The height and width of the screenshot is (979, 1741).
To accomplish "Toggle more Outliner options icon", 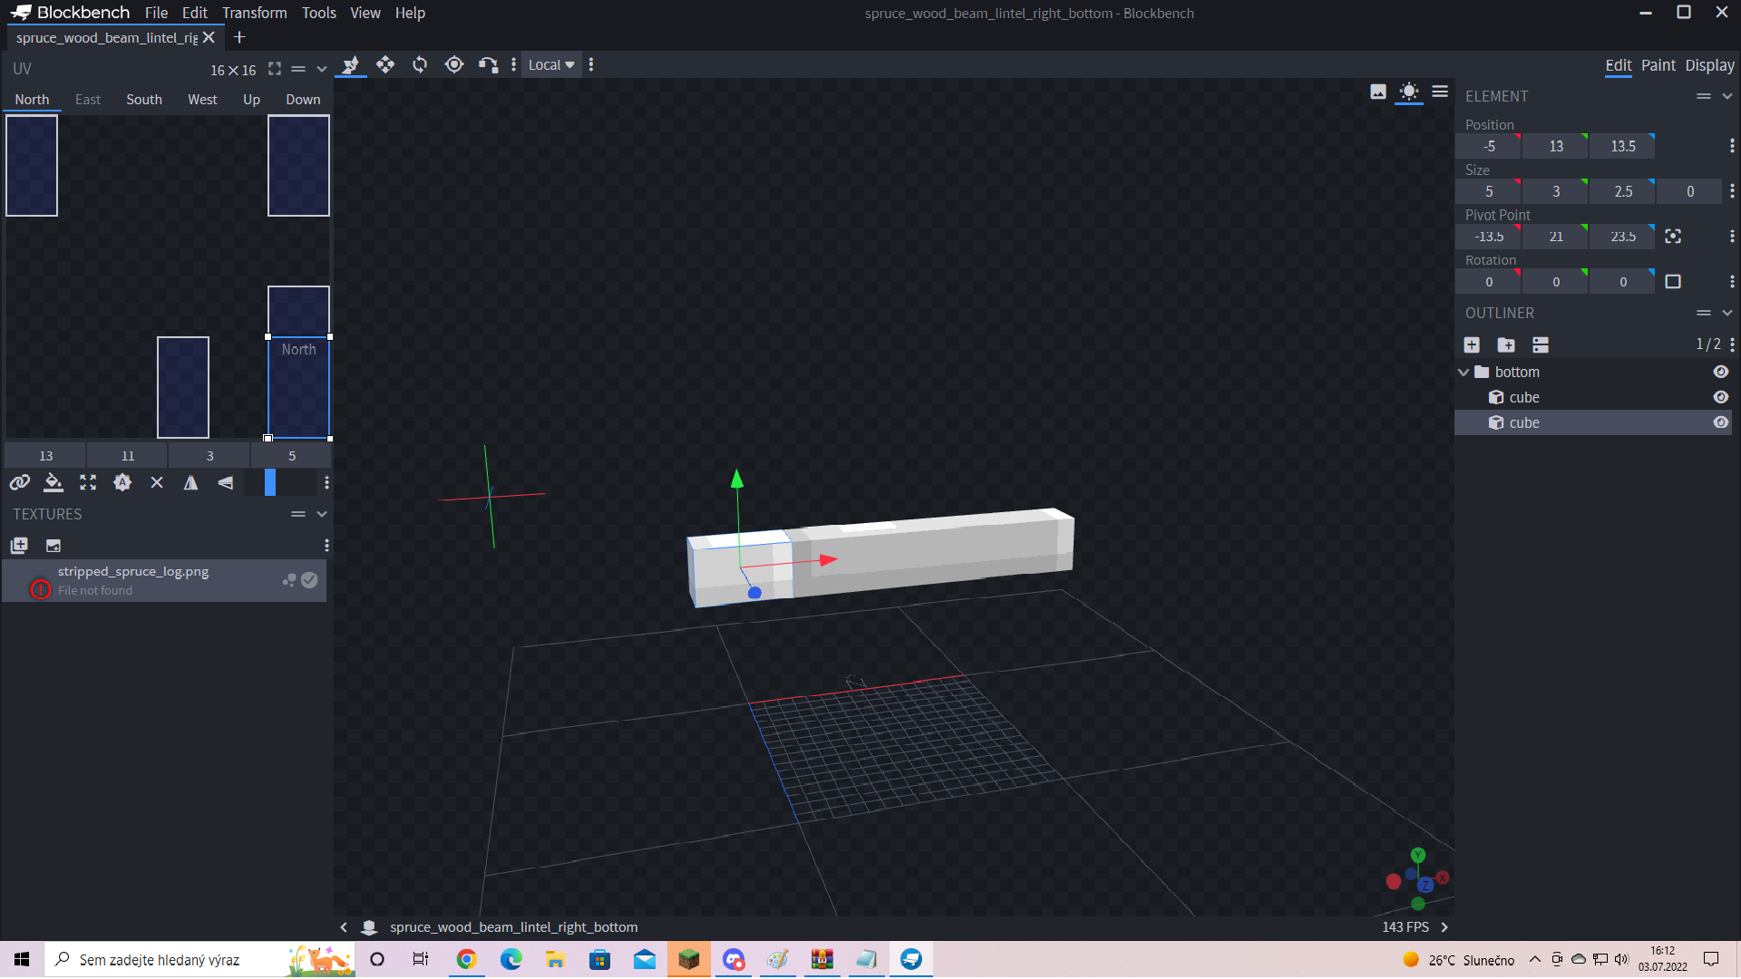I will (x=1541, y=344).
